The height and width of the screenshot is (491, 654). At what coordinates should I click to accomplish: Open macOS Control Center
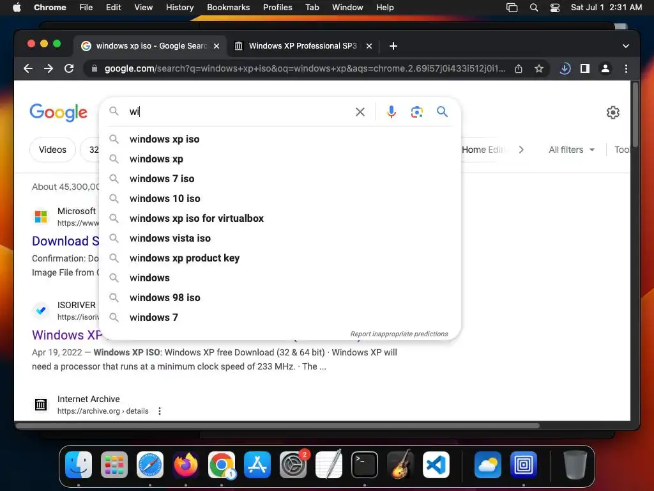point(555,8)
